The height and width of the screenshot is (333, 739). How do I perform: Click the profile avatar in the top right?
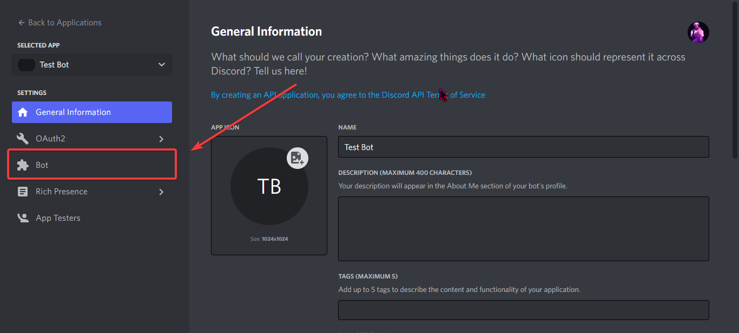click(x=698, y=32)
